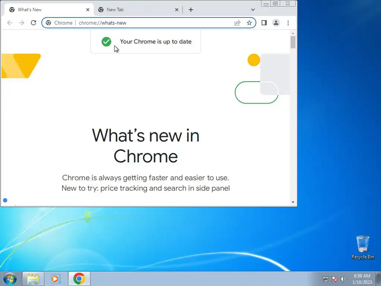Reload the What's New page
Viewport: 381px width, 286px height.
coord(33,23)
